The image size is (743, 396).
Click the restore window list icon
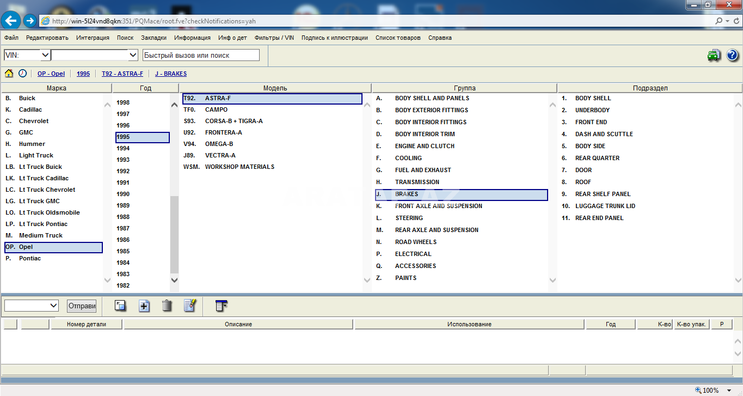point(120,306)
